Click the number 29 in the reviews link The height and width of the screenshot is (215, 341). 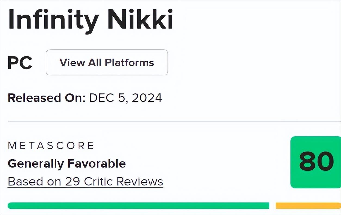pos(73,182)
